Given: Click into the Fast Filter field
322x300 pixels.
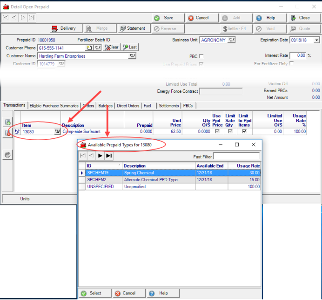Looking at the screenshot, I should [236, 156].
